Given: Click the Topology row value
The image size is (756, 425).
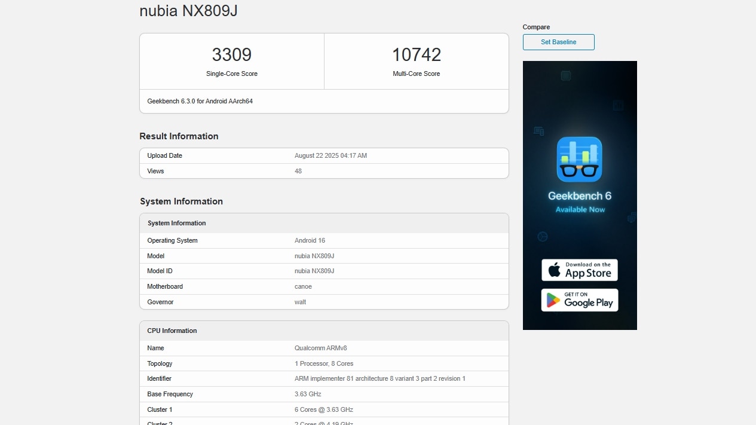Looking at the screenshot, I should (323, 364).
